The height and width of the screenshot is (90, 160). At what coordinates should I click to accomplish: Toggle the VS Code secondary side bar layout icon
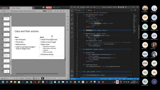pyautogui.click(x=123, y=7)
